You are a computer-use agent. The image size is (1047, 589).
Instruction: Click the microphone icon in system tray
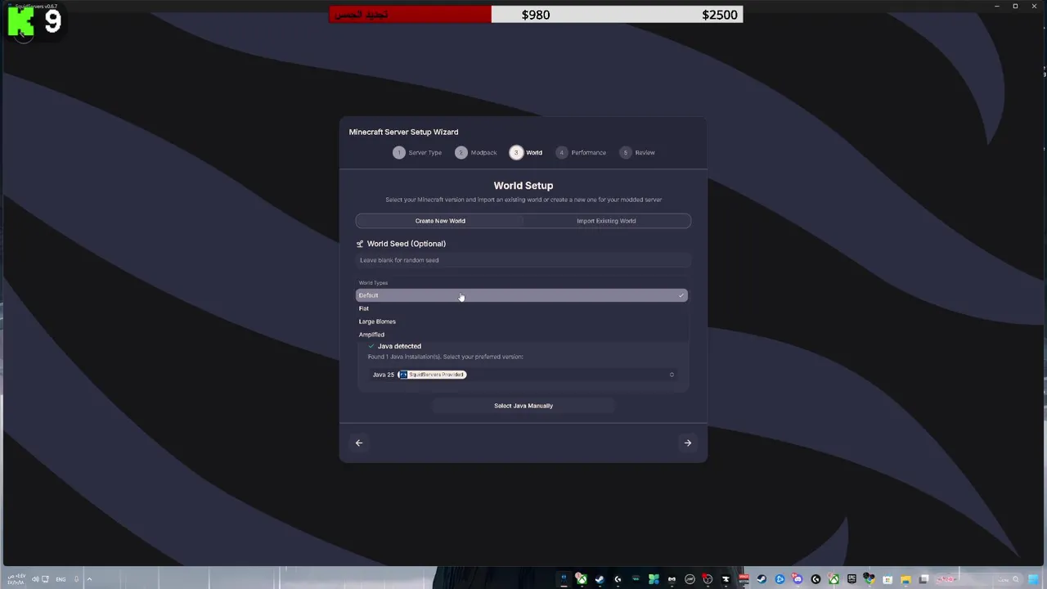pyautogui.click(x=76, y=579)
